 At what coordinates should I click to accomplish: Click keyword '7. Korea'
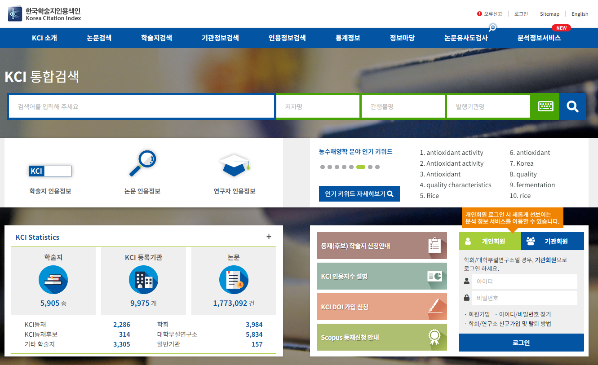522,163
